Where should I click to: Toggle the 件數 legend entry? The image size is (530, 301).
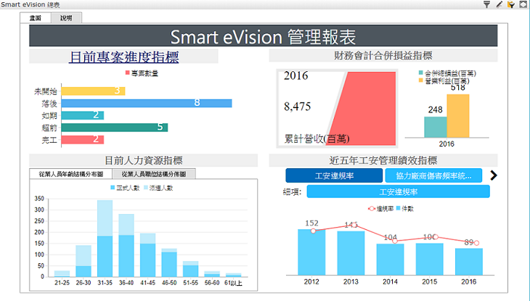tap(405, 209)
